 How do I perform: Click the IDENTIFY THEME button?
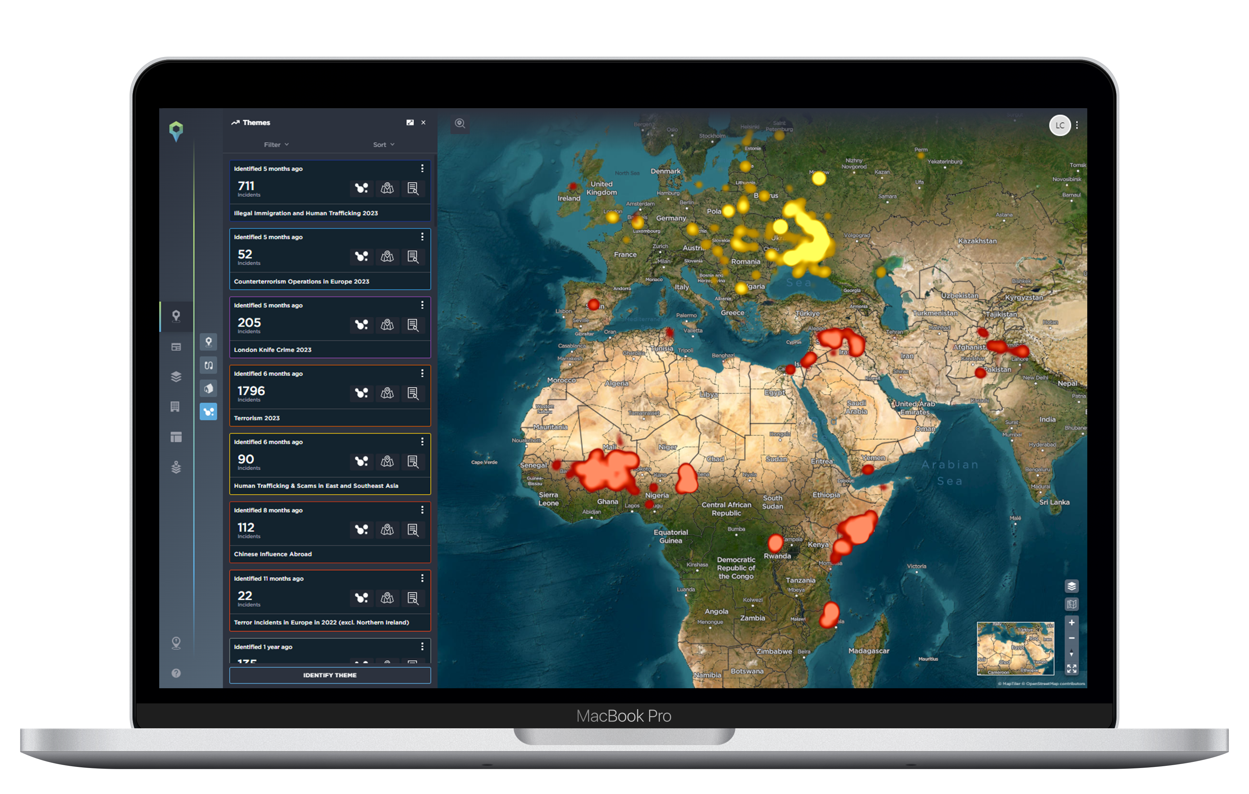[330, 675]
